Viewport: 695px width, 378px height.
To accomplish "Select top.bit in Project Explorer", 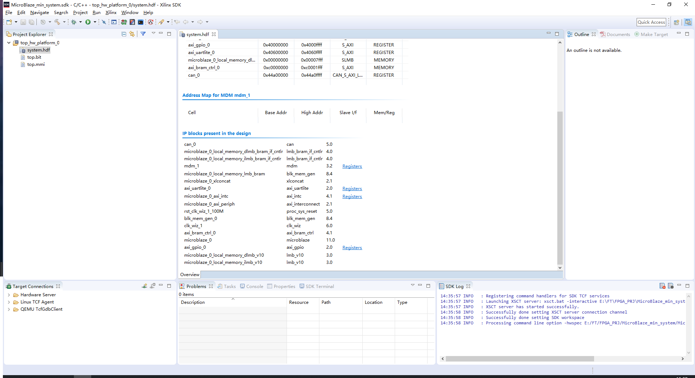I will 34,57.
